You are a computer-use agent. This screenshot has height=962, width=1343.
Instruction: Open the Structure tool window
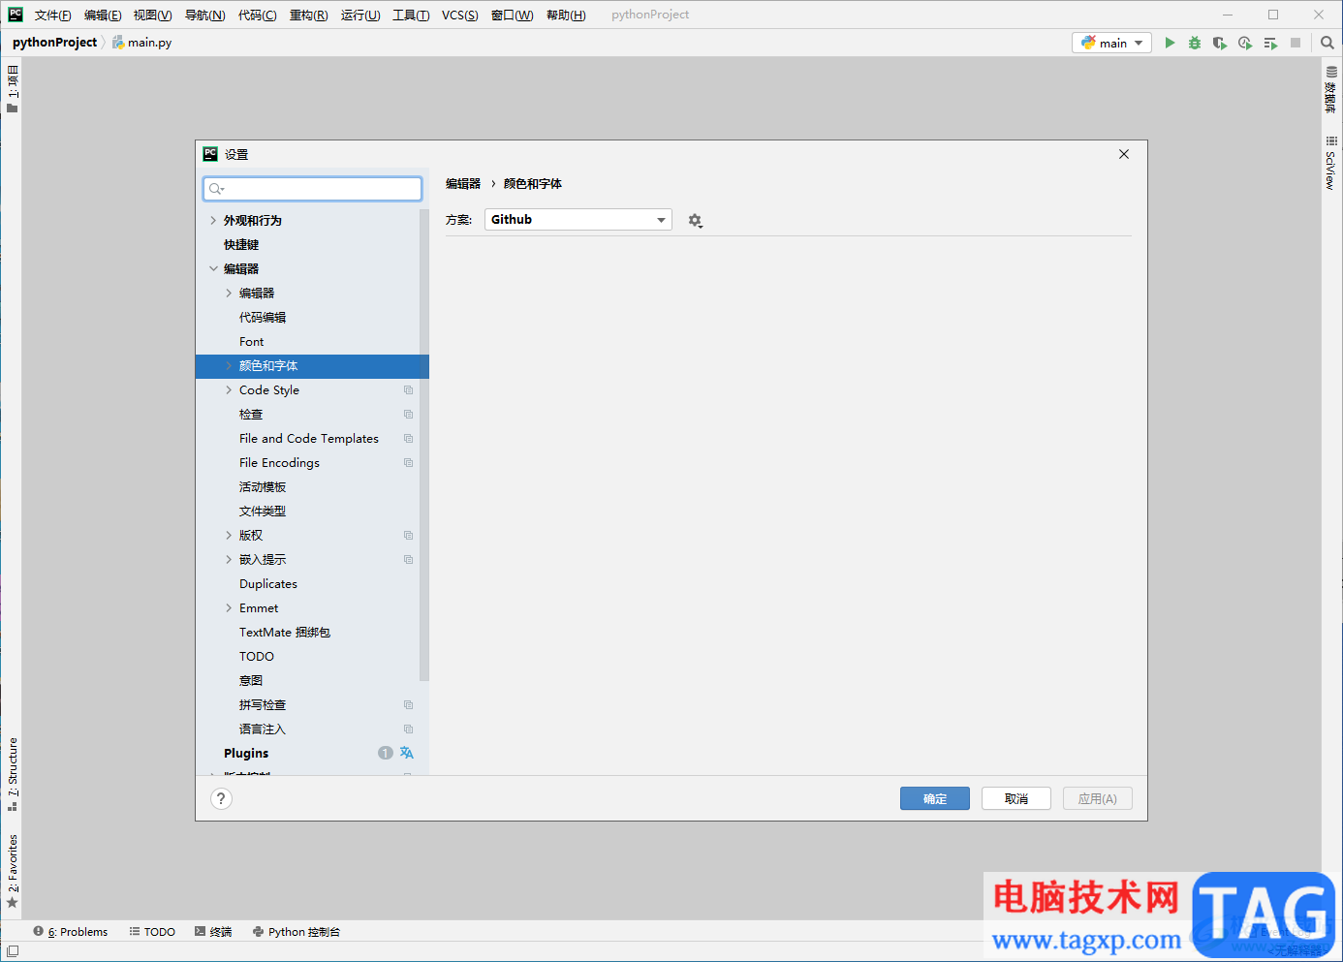click(13, 774)
